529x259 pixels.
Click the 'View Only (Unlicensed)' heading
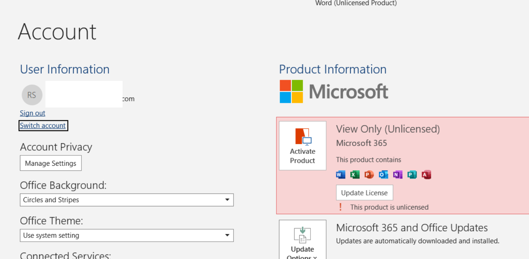(388, 129)
